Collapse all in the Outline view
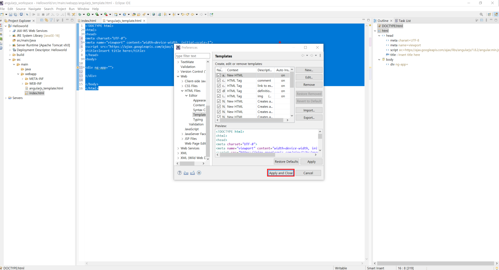Image resolution: width=499 pixels, height=270 pixels. click(482, 20)
